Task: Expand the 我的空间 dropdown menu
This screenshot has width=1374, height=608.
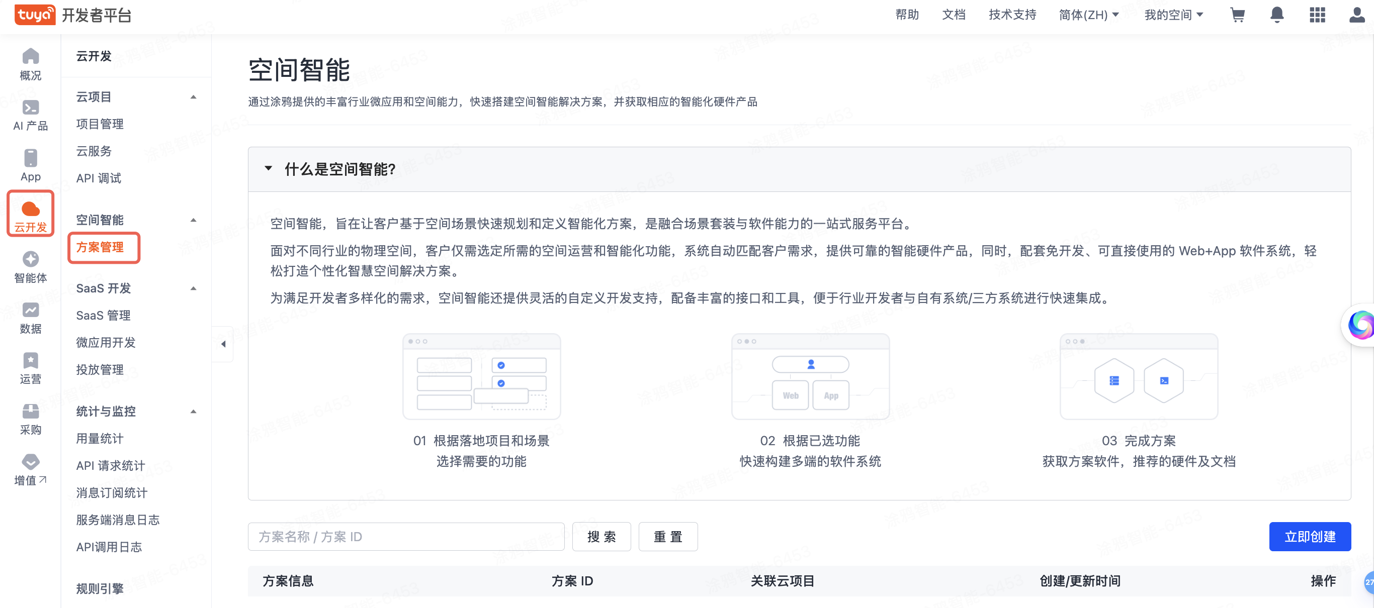Action: click(1173, 15)
